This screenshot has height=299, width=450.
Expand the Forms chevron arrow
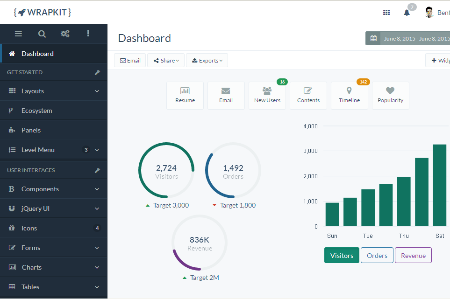97,248
